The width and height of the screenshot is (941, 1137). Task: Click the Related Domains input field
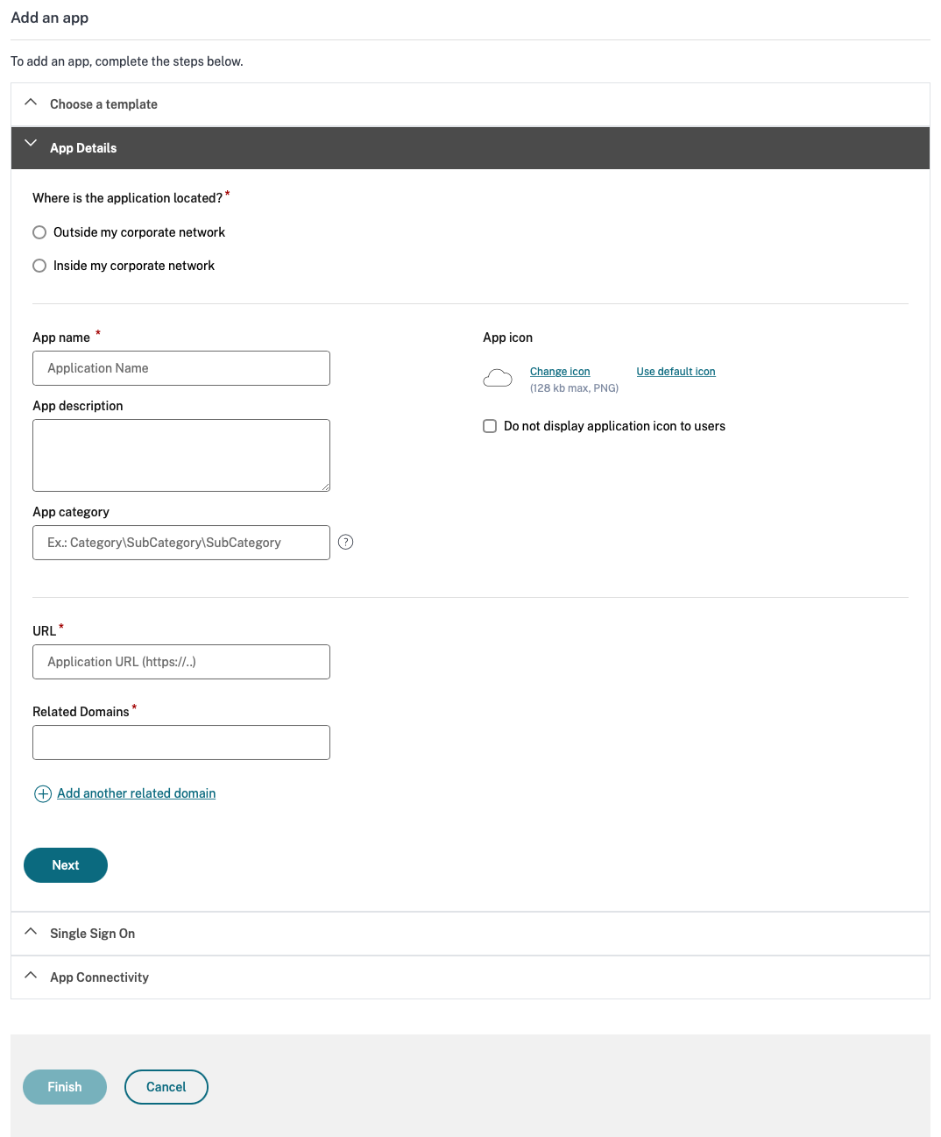[x=181, y=743]
